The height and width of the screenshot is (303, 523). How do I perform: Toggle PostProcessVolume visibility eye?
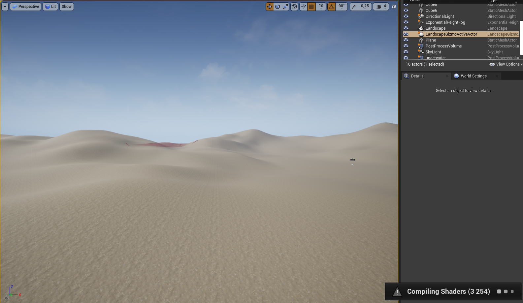(x=406, y=46)
